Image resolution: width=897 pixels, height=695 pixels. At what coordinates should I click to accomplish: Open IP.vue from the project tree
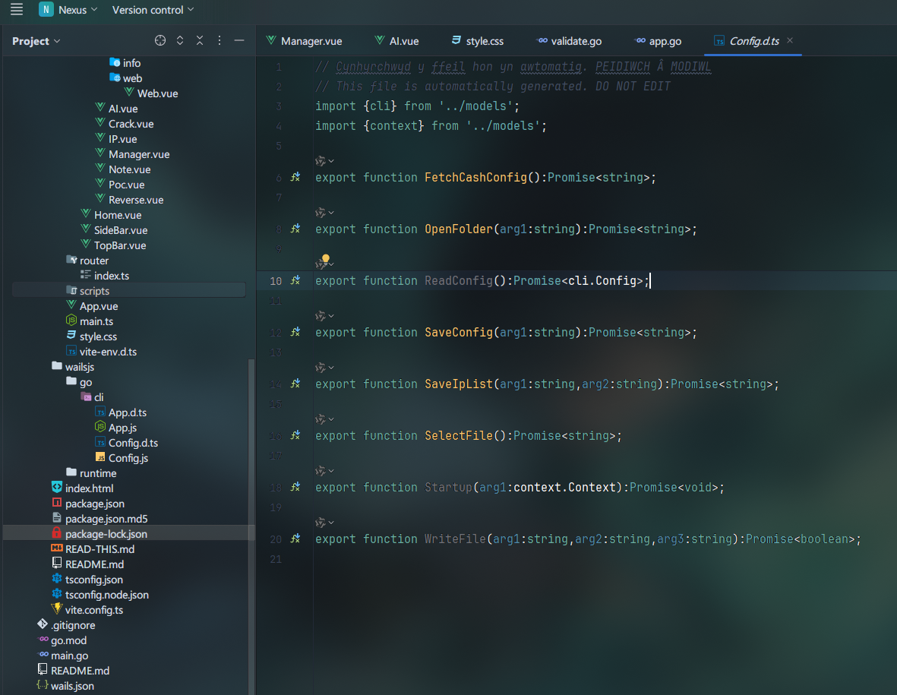(116, 139)
